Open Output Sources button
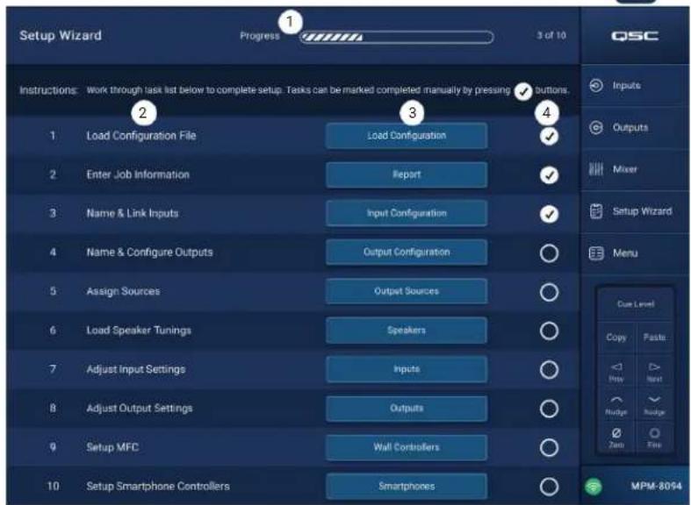The width and height of the screenshot is (691, 505). [407, 291]
